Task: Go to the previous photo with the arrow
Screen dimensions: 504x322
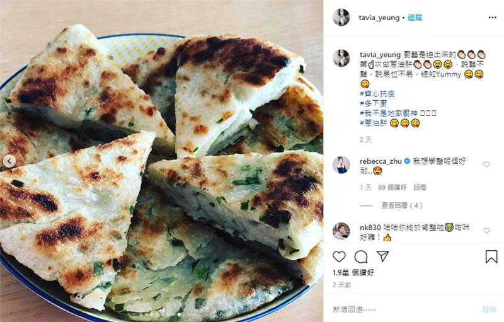Action: (9, 161)
